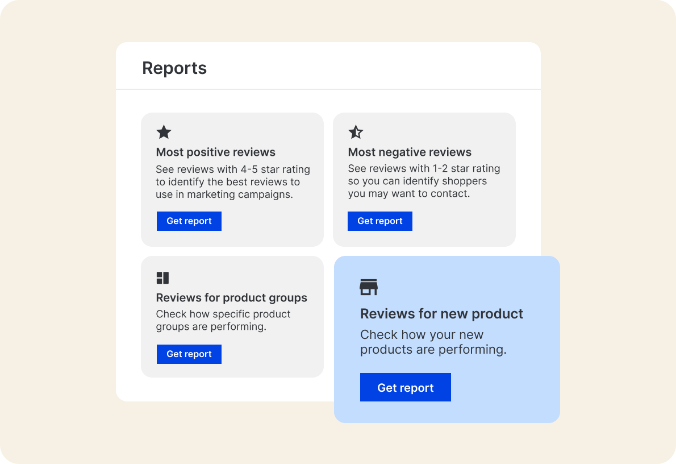Open the "Reviews for product groups" title

[x=231, y=298]
